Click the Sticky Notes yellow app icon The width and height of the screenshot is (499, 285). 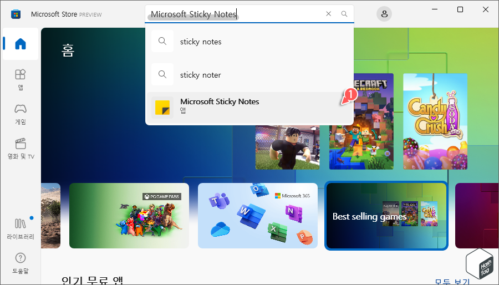(162, 108)
